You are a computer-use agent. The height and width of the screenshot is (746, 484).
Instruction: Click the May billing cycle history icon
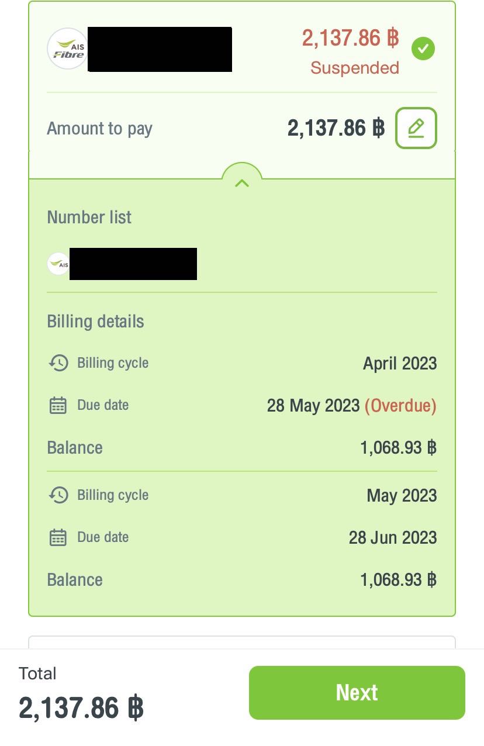pos(58,495)
